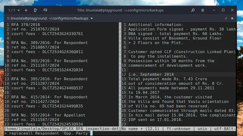Select the left pane status bar file path

tap(62, 129)
